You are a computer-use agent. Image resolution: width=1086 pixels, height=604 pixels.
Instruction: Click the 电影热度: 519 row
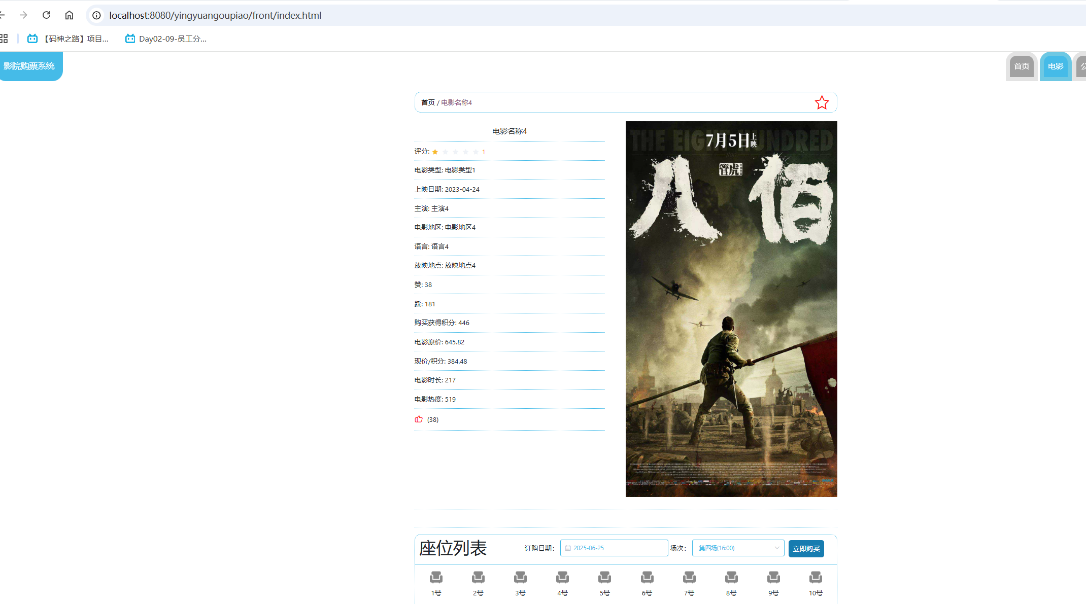click(x=510, y=399)
